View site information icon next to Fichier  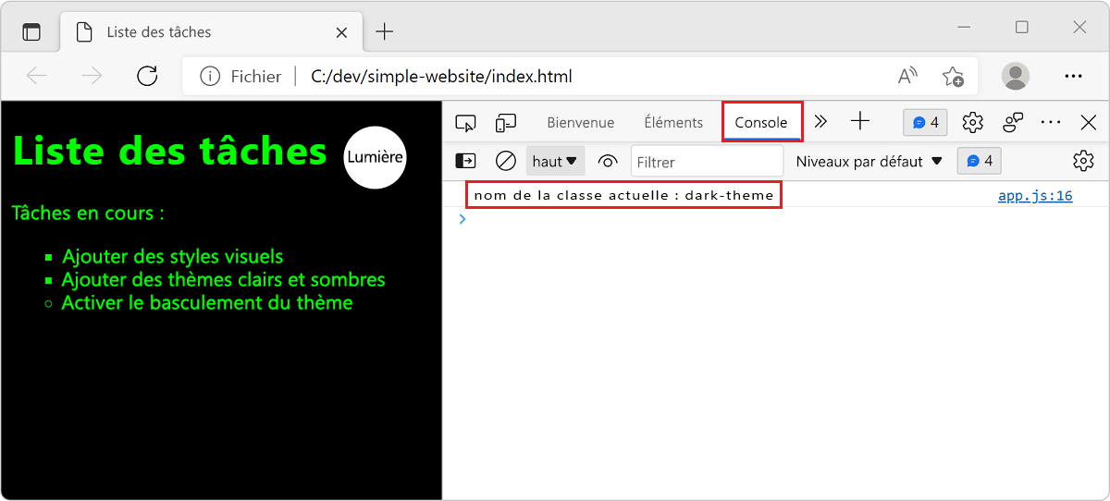[x=210, y=76]
